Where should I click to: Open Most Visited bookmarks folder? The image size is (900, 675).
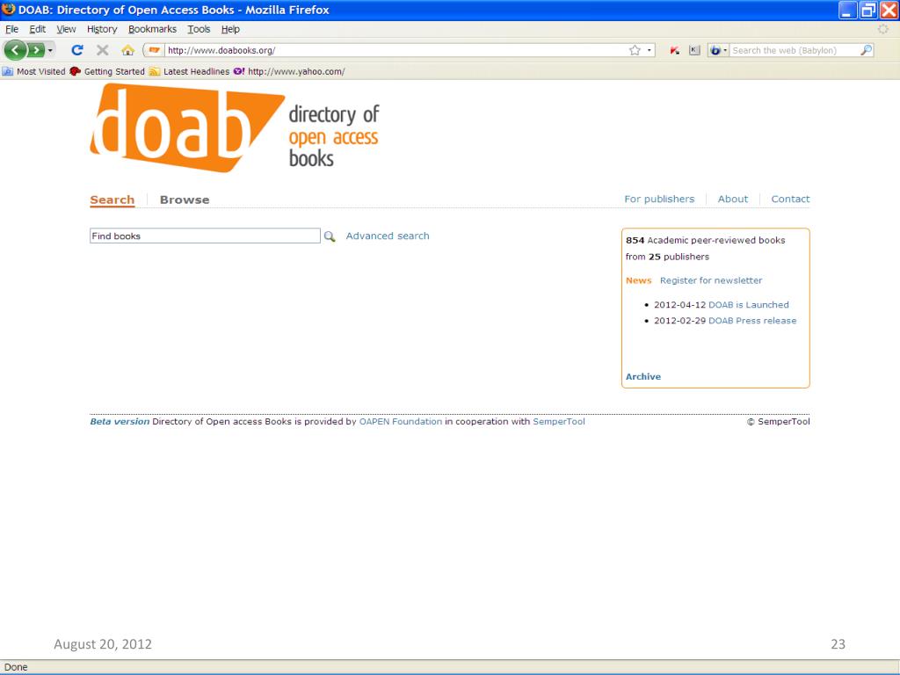point(34,72)
